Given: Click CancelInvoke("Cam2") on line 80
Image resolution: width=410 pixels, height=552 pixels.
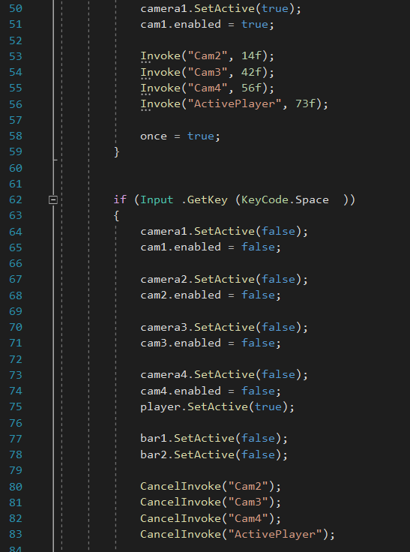Looking at the screenshot, I should click(x=211, y=487).
